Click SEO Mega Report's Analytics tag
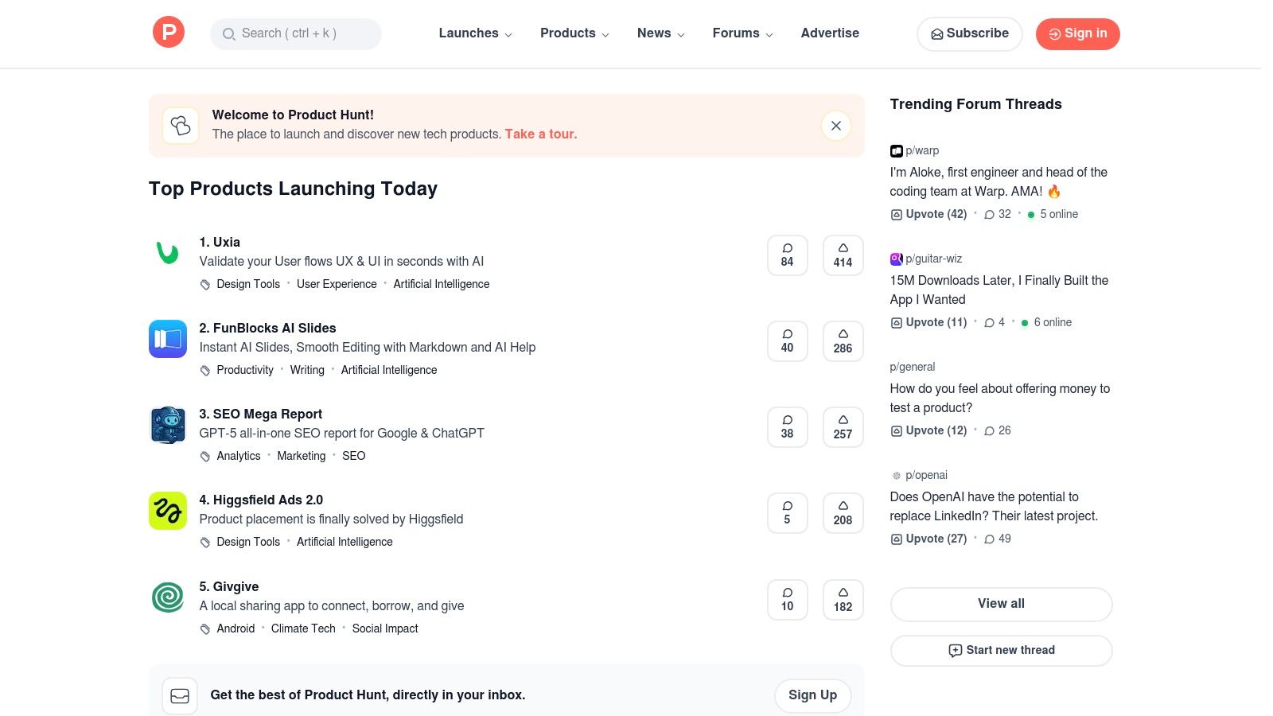The height and width of the screenshot is (716, 1273). [239, 456]
